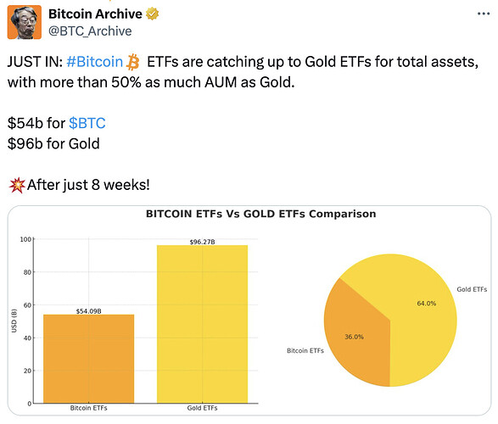Viewport: 498px width, 424px height.
Task: Click the collision burst emoji
Action: pyautogui.click(x=16, y=185)
